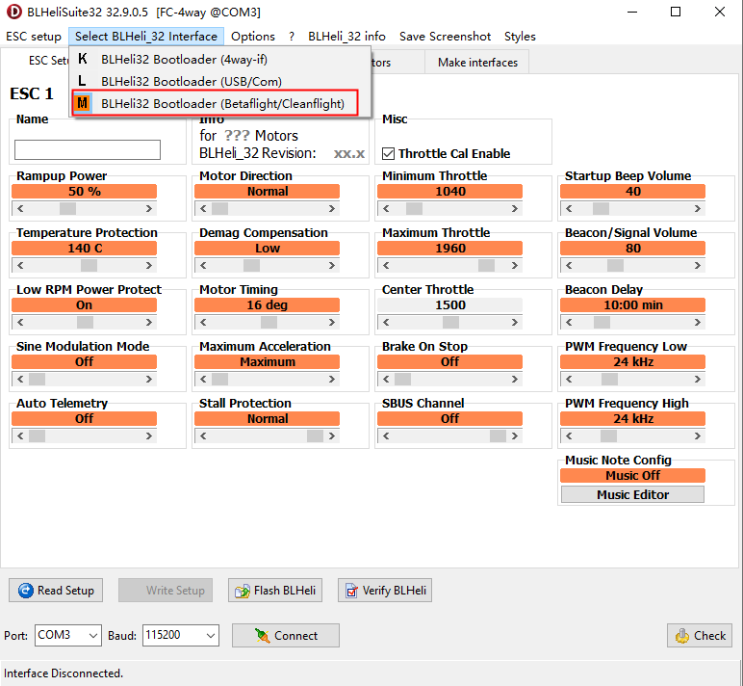Click the ESC Name input field
Screen dimensions: 743x686
tap(88, 150)
